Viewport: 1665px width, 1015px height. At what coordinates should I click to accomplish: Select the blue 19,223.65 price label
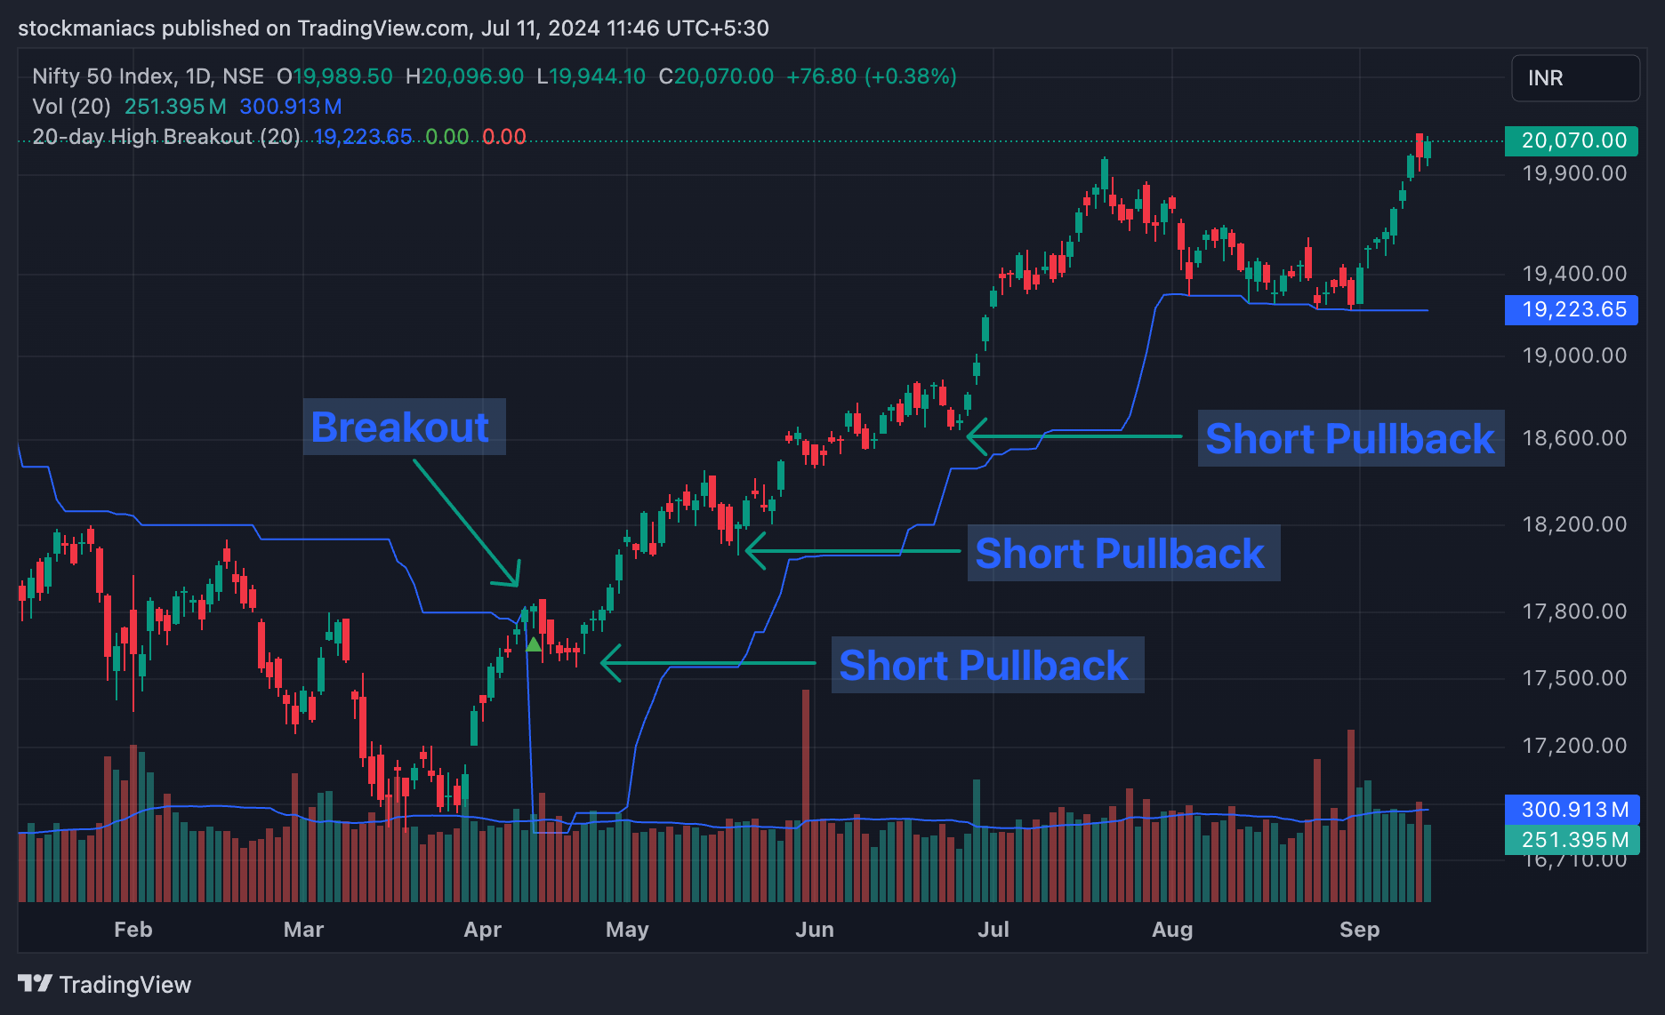point(1571,310)
